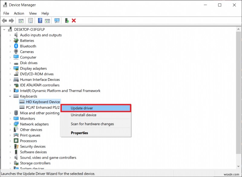Click the Security devices key icon
242x177 pixels.
coord(16,146)
